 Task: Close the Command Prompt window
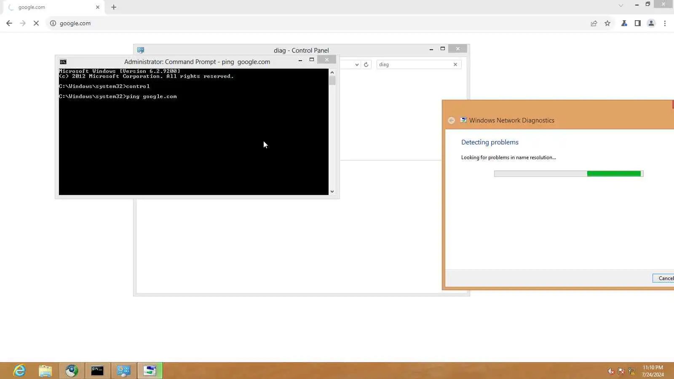pos(327,60)
